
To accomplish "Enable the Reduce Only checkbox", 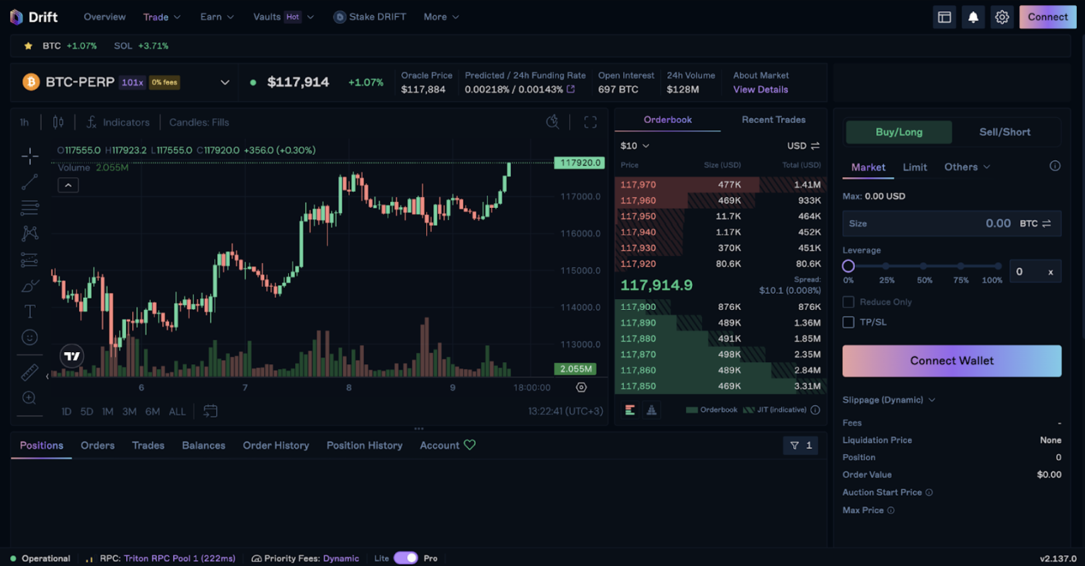I will click(x=848, y=302).
